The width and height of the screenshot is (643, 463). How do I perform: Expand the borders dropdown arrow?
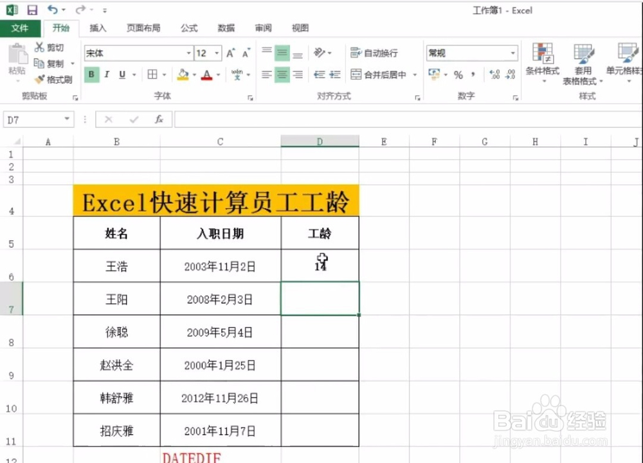click(x=164, y=75)
